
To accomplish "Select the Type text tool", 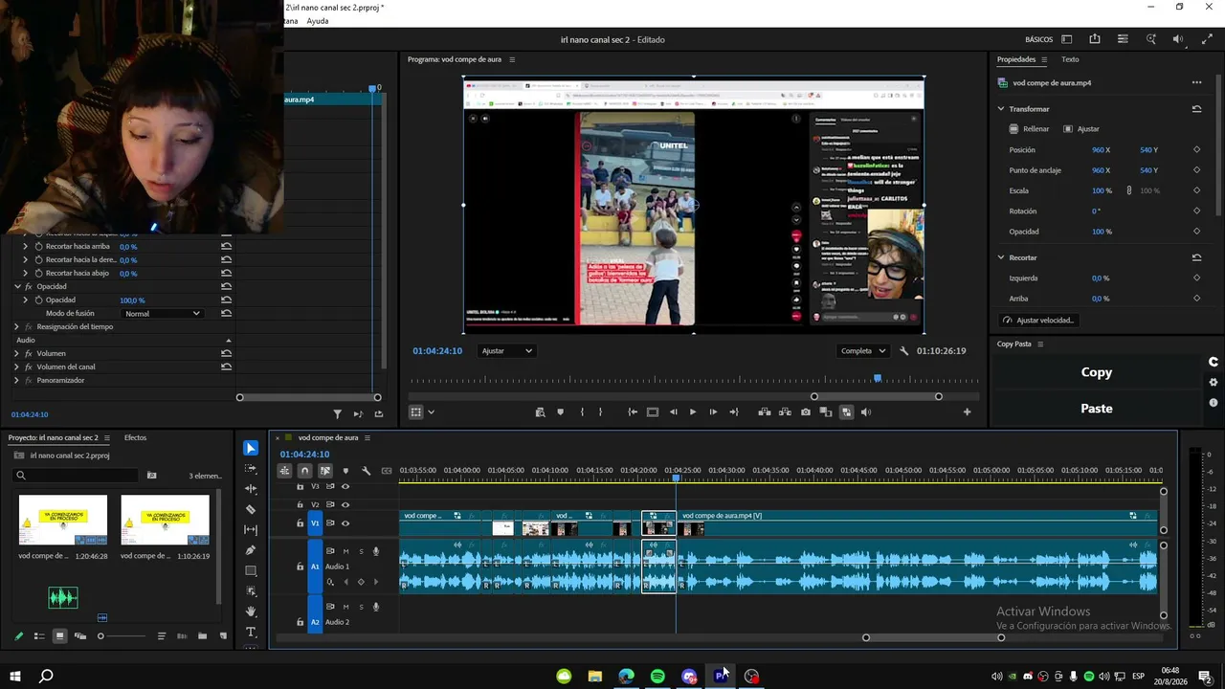I will coord(251,632).
